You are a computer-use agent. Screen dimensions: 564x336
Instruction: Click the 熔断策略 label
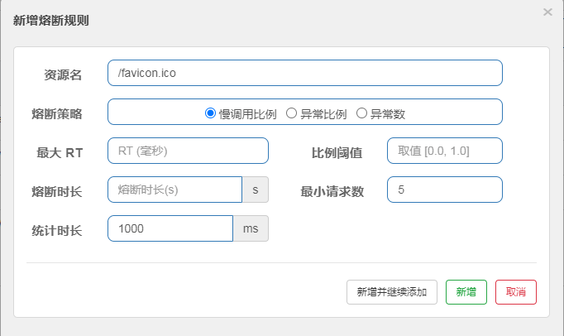click(57, 114)
